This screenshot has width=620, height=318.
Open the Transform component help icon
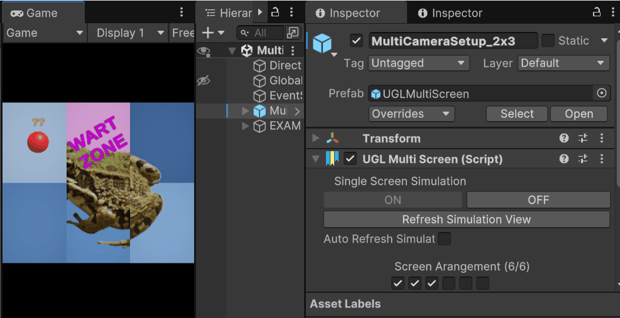point(564,139)
